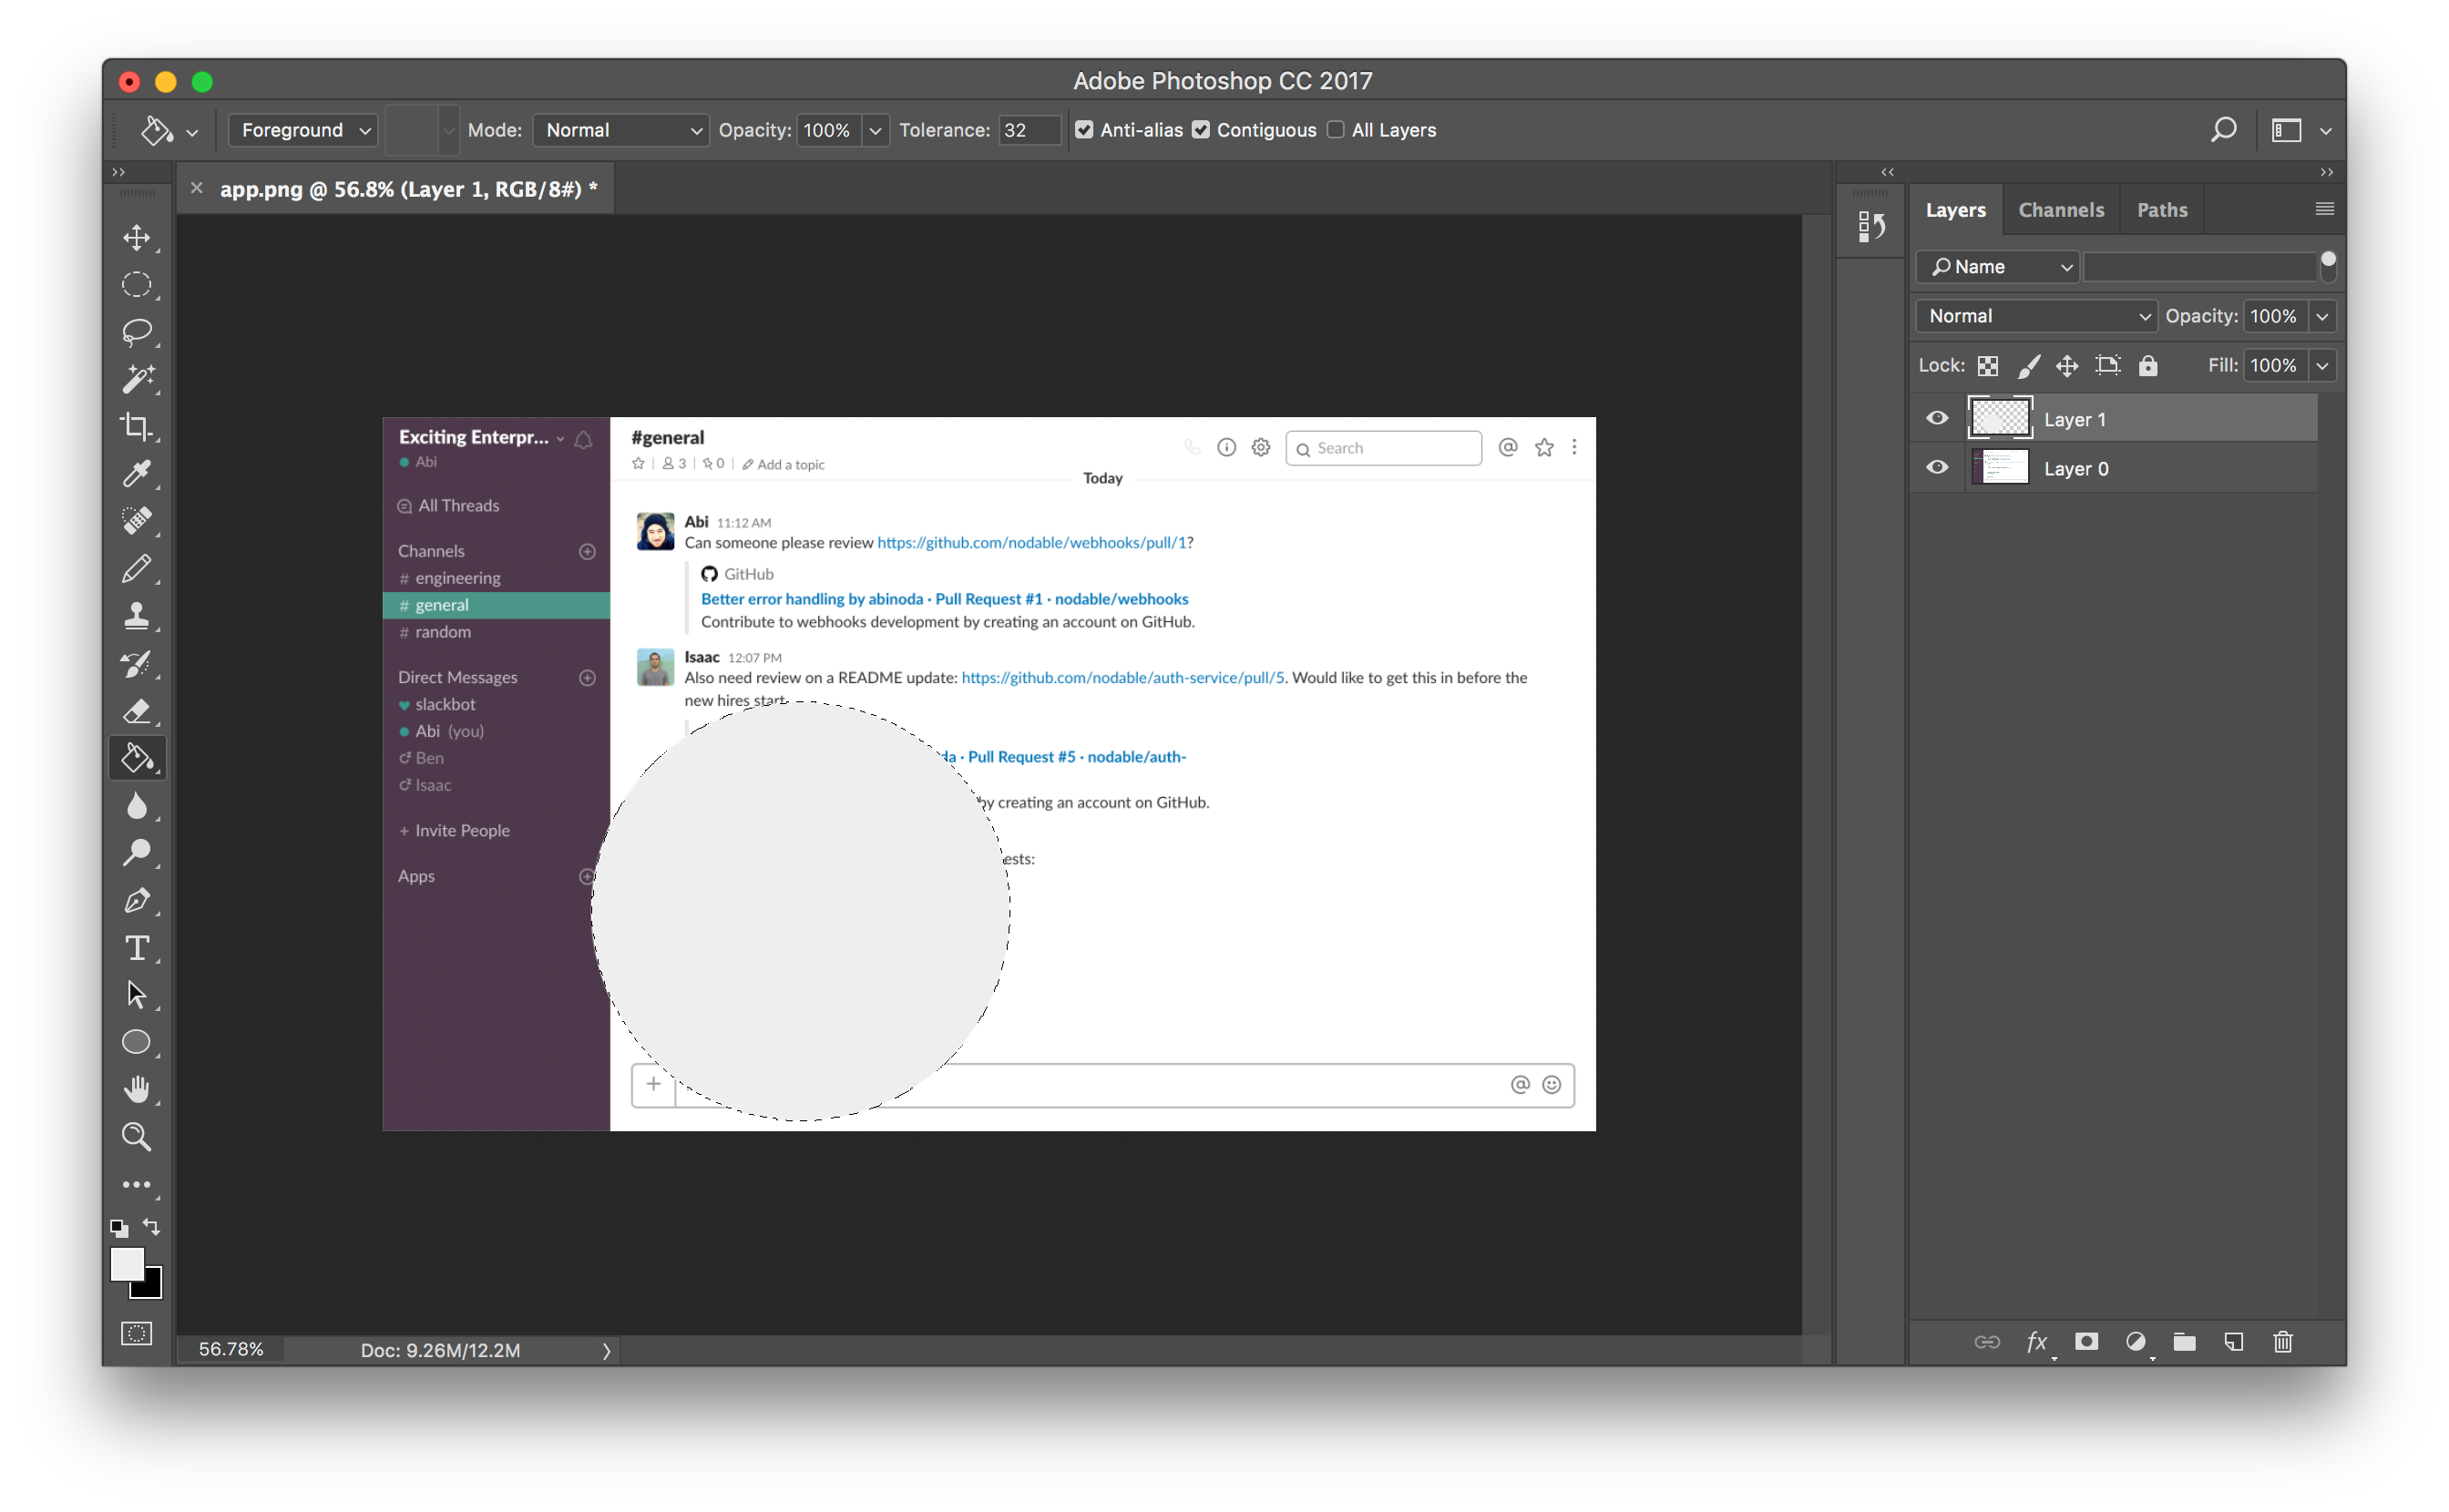Open the layer Opacity dropdown arrow
Image resolution: width=2449 pixels, height=1512 pixels.
[2323, 316]
